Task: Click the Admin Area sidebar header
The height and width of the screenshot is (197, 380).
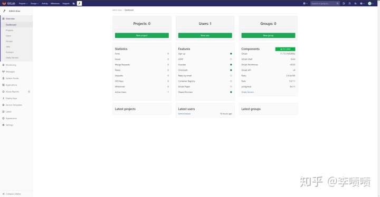Action: [16, 11]
